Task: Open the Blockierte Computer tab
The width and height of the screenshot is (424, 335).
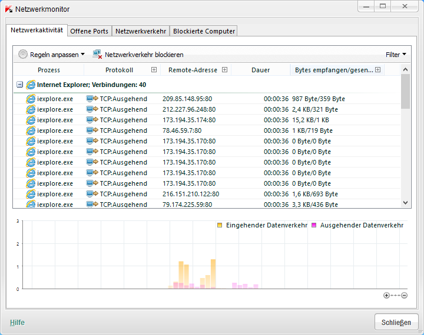Action: click(204, 31)
